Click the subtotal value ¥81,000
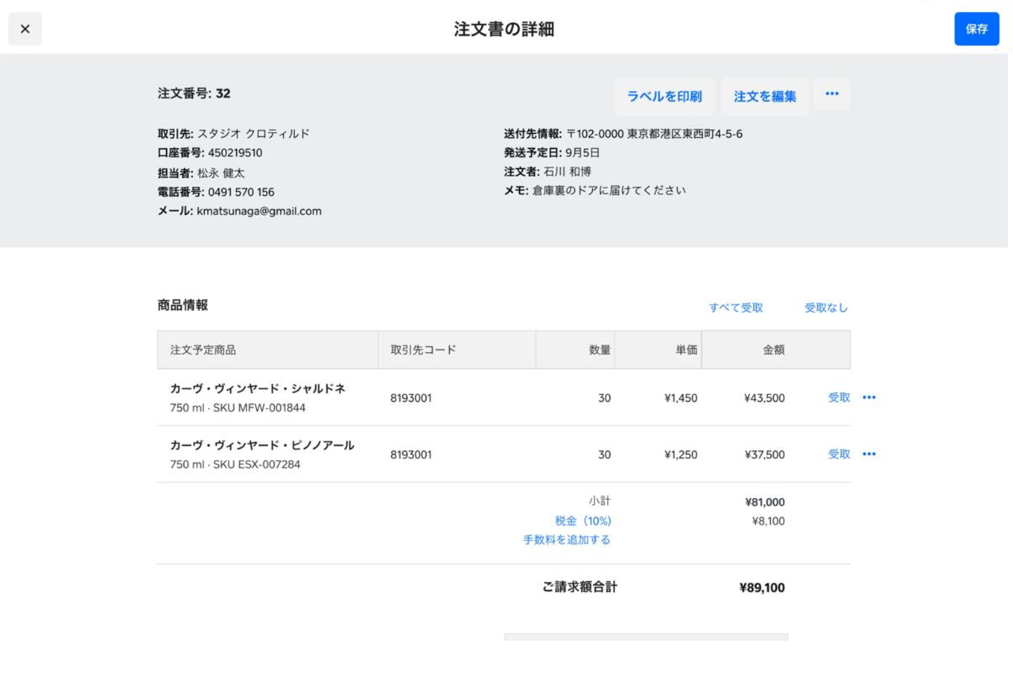This screenshot has width=1013, height=675. [764, 502]
